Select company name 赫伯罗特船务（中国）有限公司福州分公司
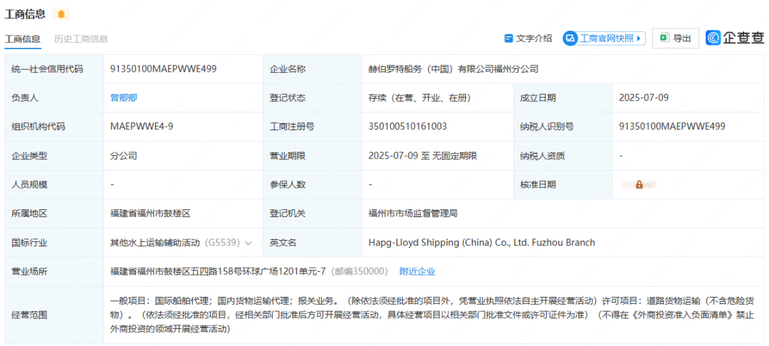The width and height of the screenshot is (769, 346). tap(453, 68)
